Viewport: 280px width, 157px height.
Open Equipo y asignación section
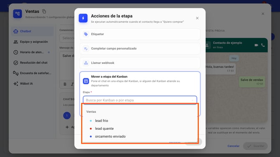pyautogui.click(x=32, y=42)
